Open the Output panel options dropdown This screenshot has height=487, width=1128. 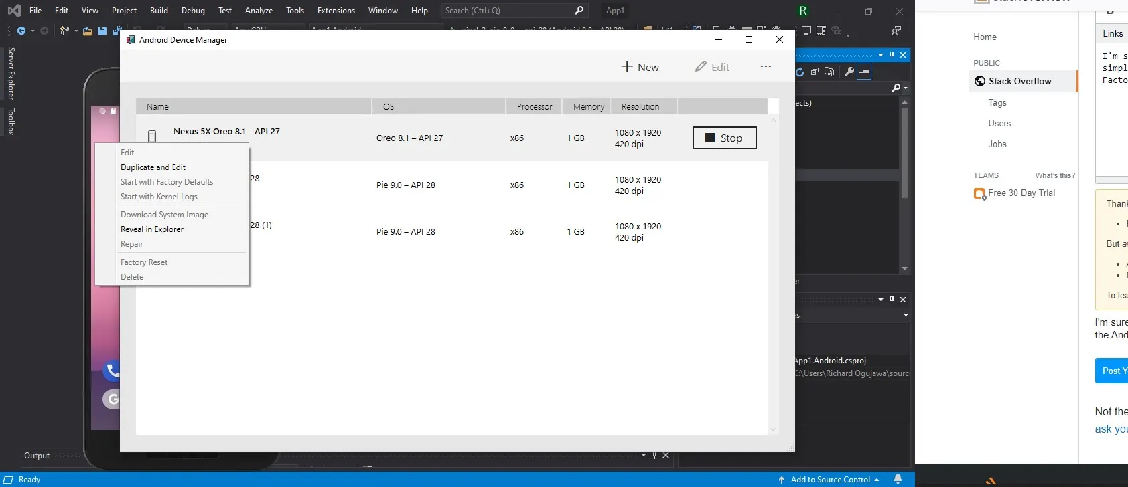(x=644, y=455)
